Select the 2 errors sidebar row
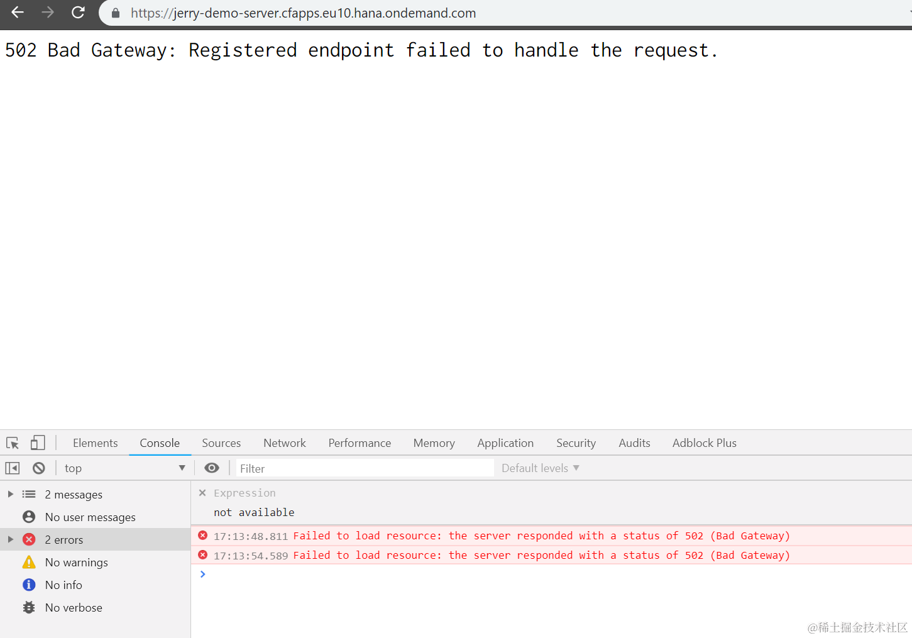Viewport: 912px width, 638px height. tap(95, 540)
